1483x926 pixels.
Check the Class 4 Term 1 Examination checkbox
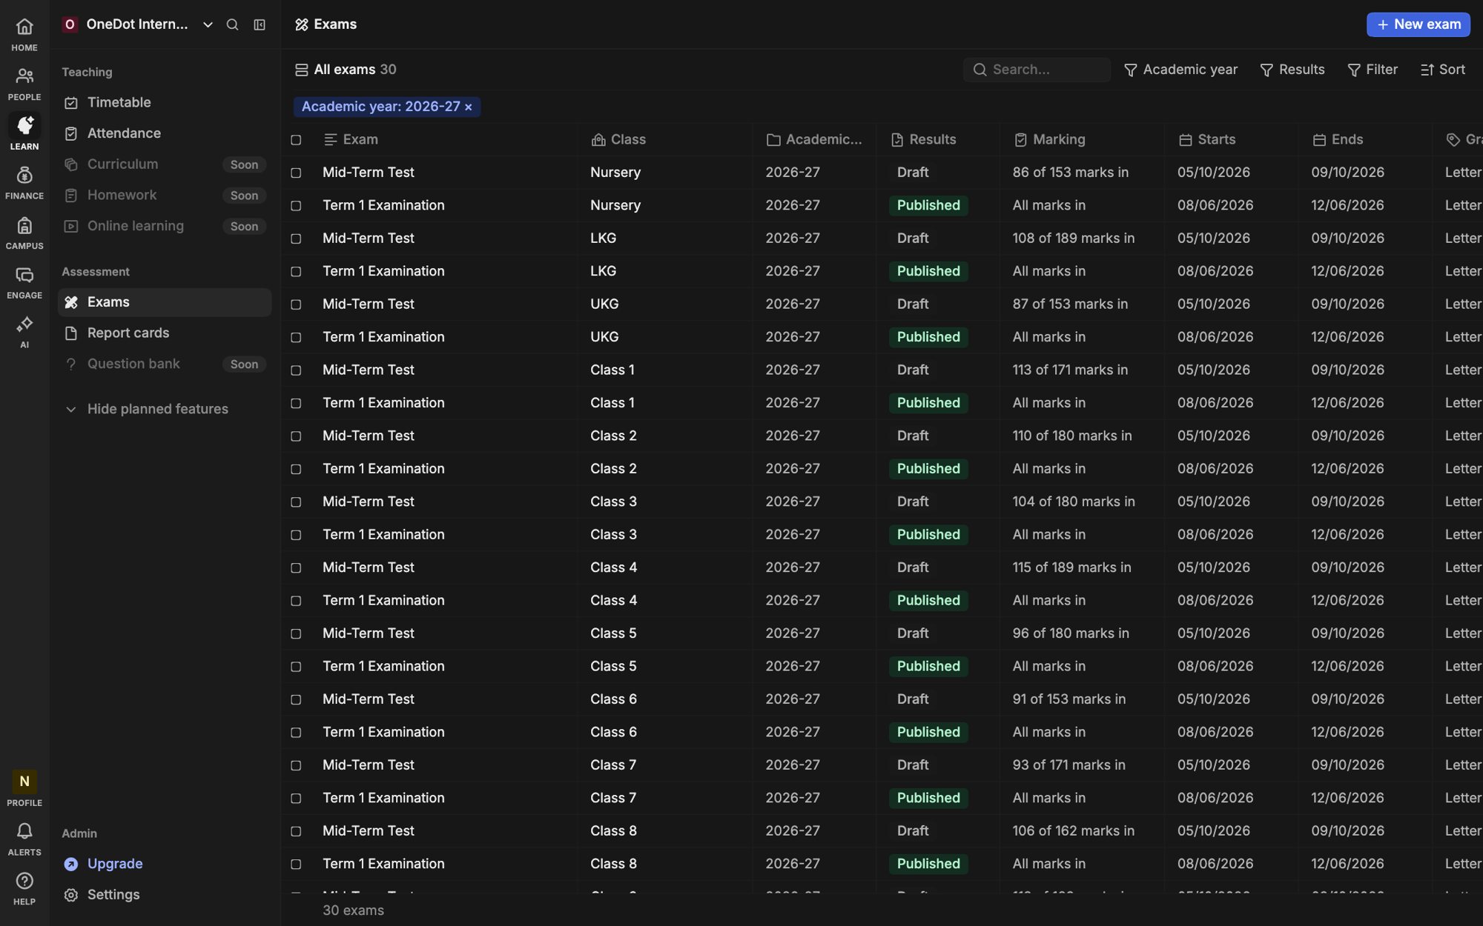[x=296, y=601]
